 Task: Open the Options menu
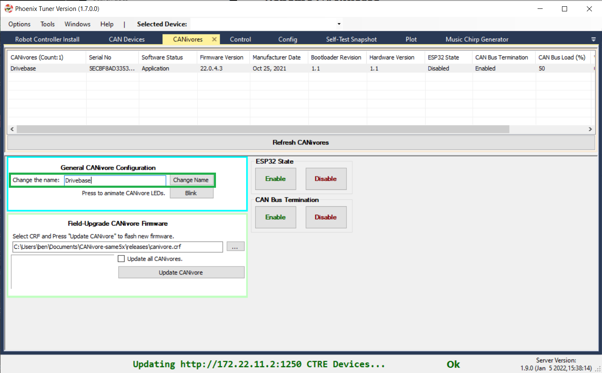[19, 24]
